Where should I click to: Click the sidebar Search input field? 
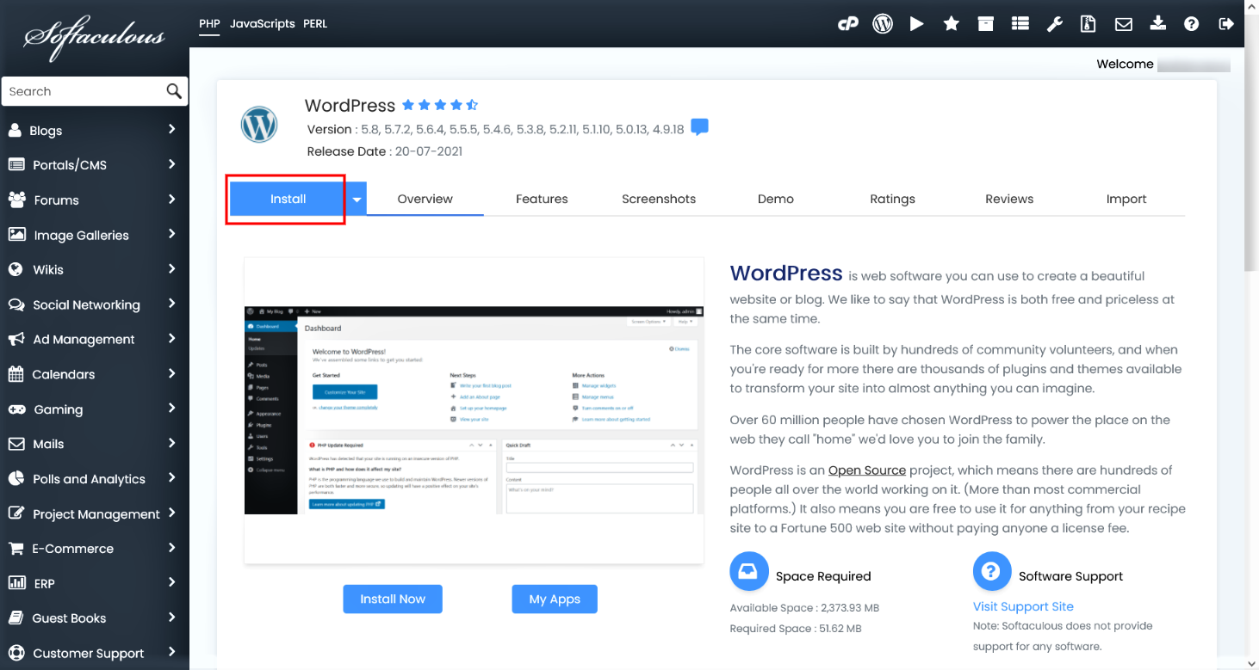84,91
